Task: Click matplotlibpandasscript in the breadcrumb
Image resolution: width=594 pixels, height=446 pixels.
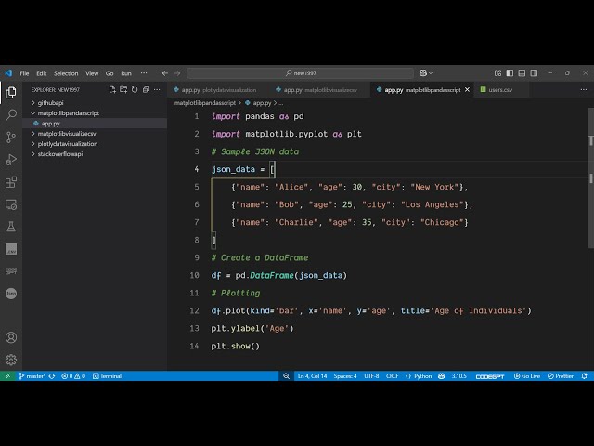Action: (x=205, y=103)
